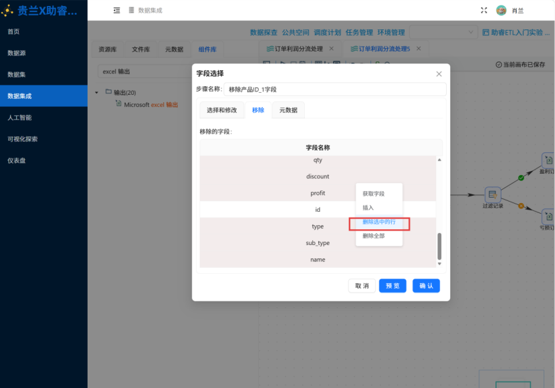Viewport: 555px width, 388px height.
Task: Click the 输出 folder icon
Action: click(x=108, y=91)
